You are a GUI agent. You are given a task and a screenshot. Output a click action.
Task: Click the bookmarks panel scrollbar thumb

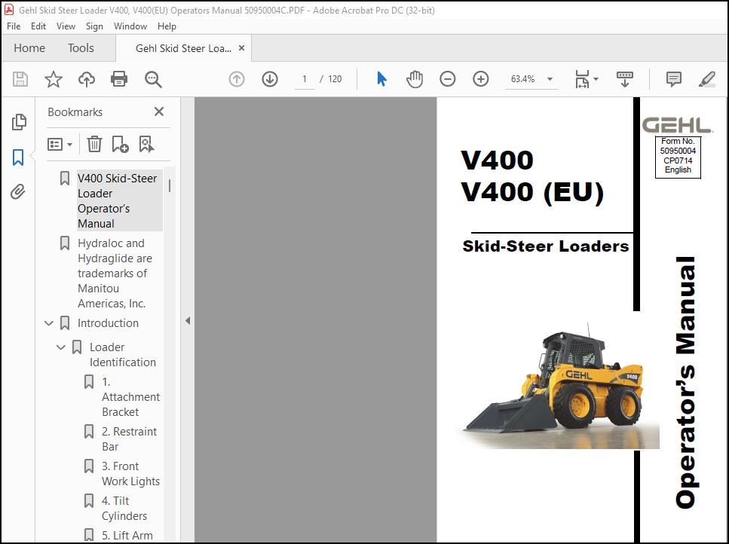[170, 186]
